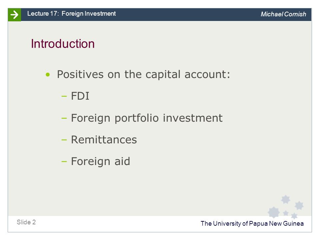Click the 'Slide 2' number label
This screenshot has width=320, height=240.
(26, 222)
